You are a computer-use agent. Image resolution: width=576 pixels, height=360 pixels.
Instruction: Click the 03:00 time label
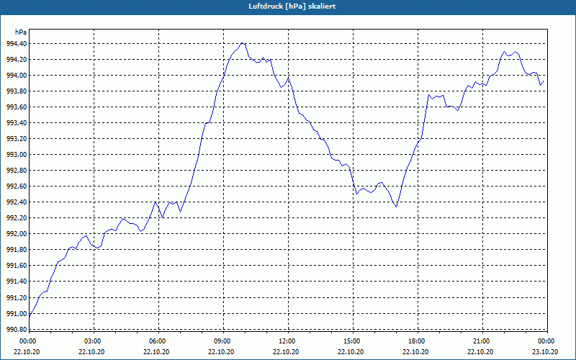click(93, 341)
